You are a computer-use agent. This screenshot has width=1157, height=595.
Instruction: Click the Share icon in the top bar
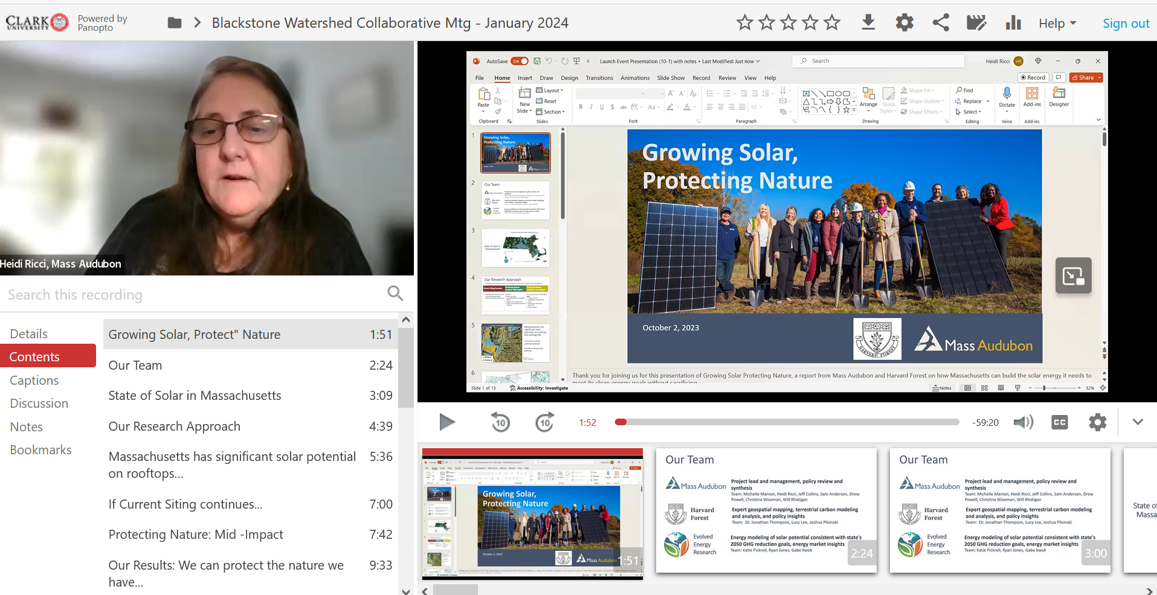941,23
